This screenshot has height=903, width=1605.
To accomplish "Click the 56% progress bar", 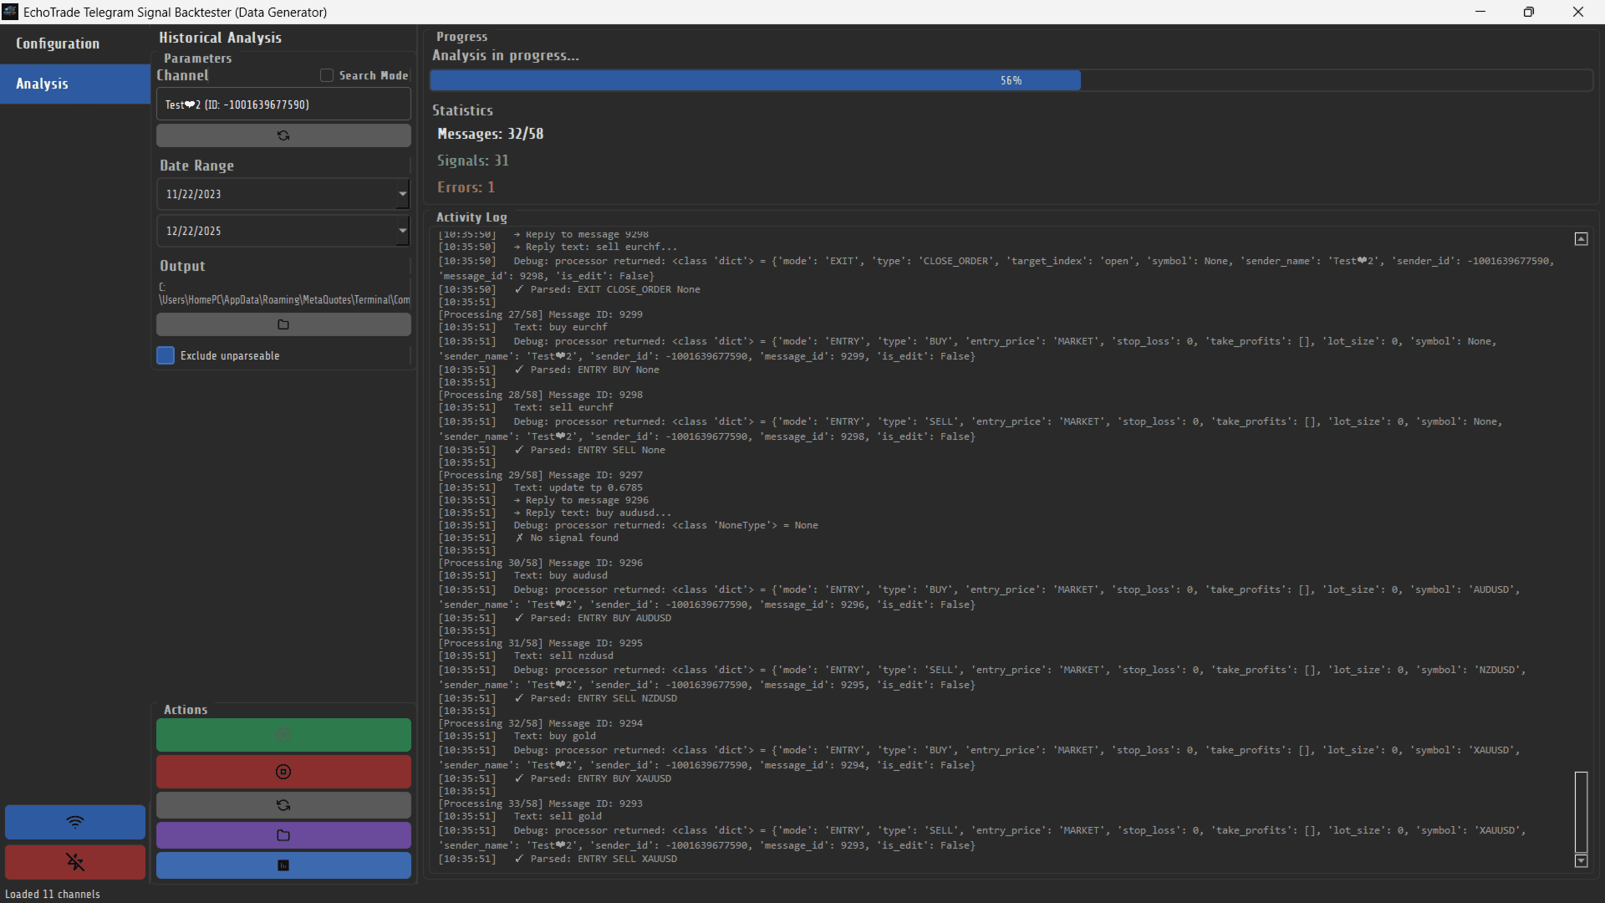I will 1011,80.
